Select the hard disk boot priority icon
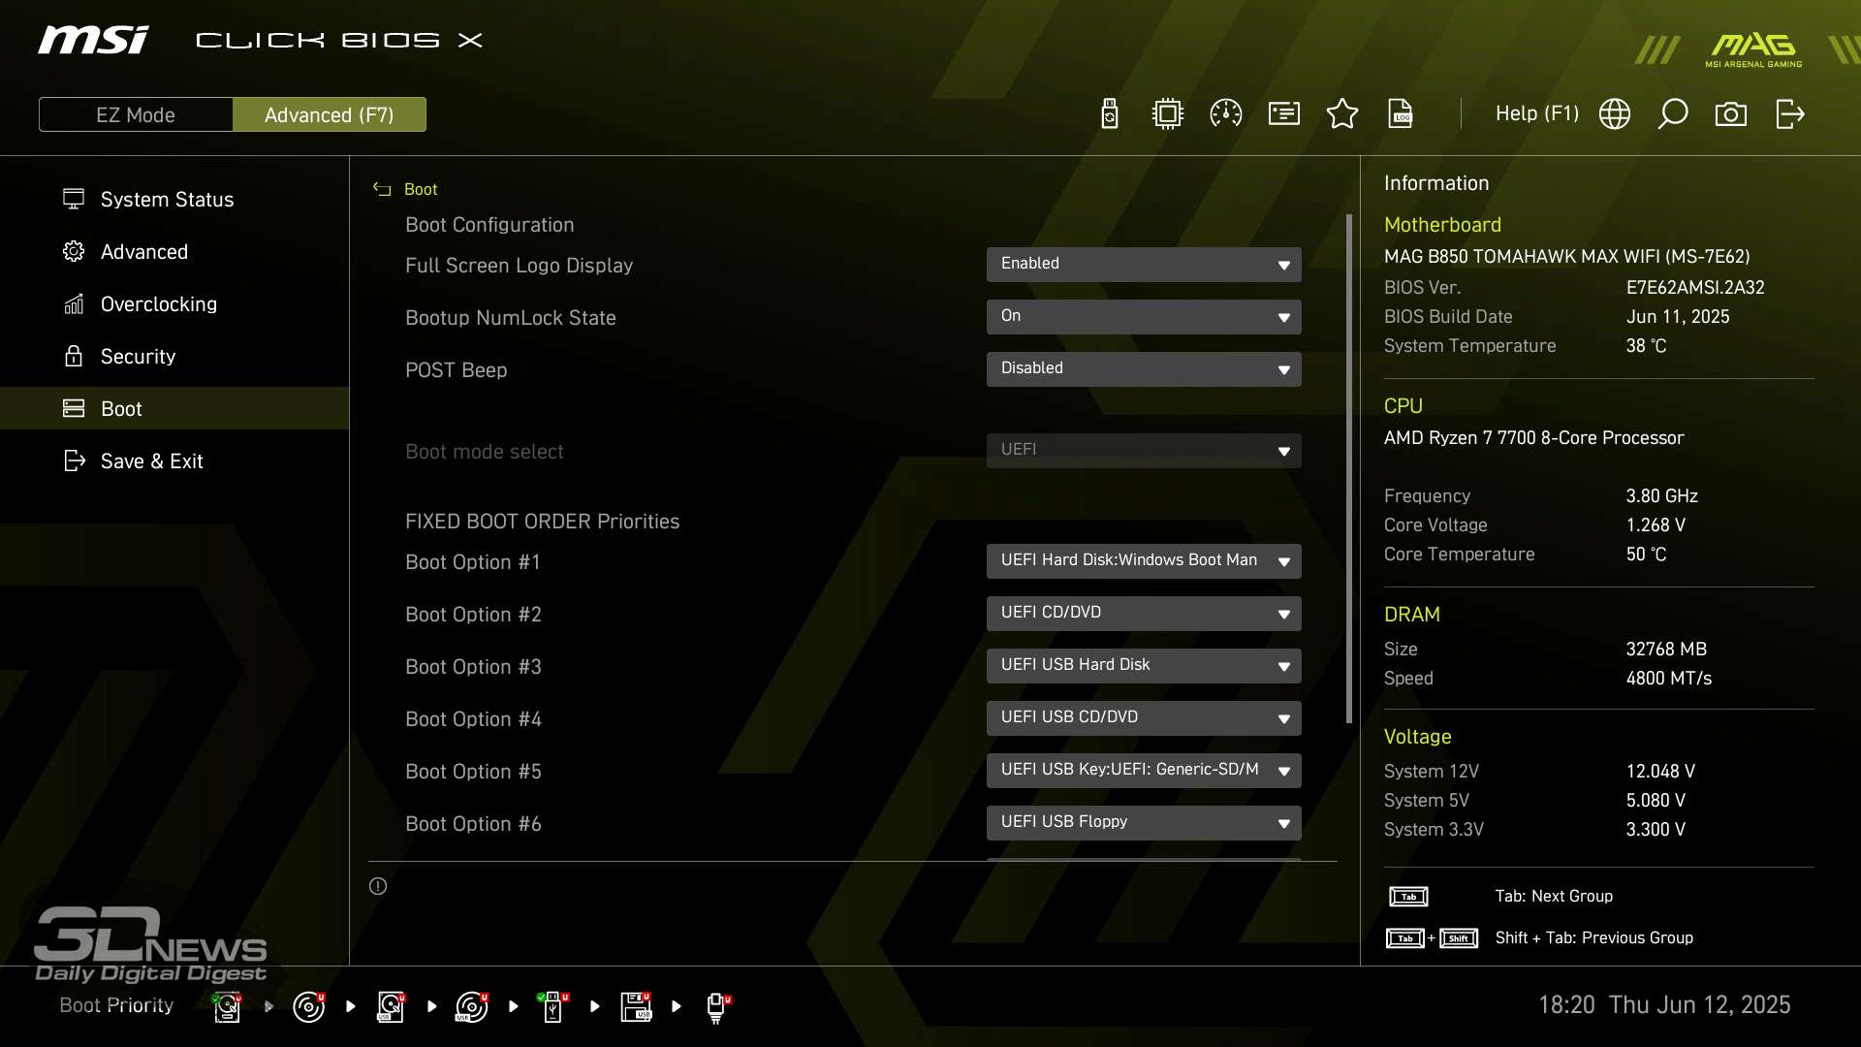The image size is (1861, 1047). (228, 1007)
